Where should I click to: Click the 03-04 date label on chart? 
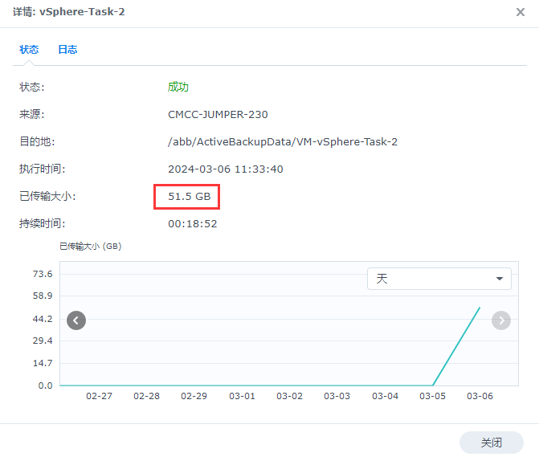point(385,396)
